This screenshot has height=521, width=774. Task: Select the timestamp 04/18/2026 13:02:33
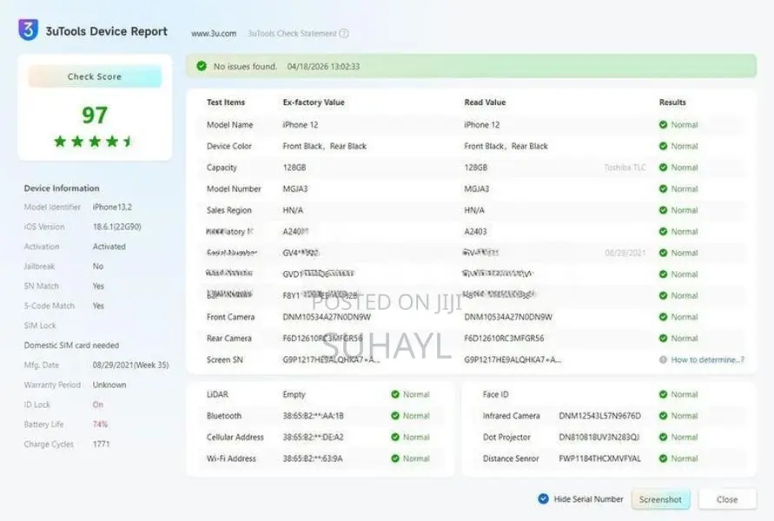pyautogui.click(x=323, y=66)
